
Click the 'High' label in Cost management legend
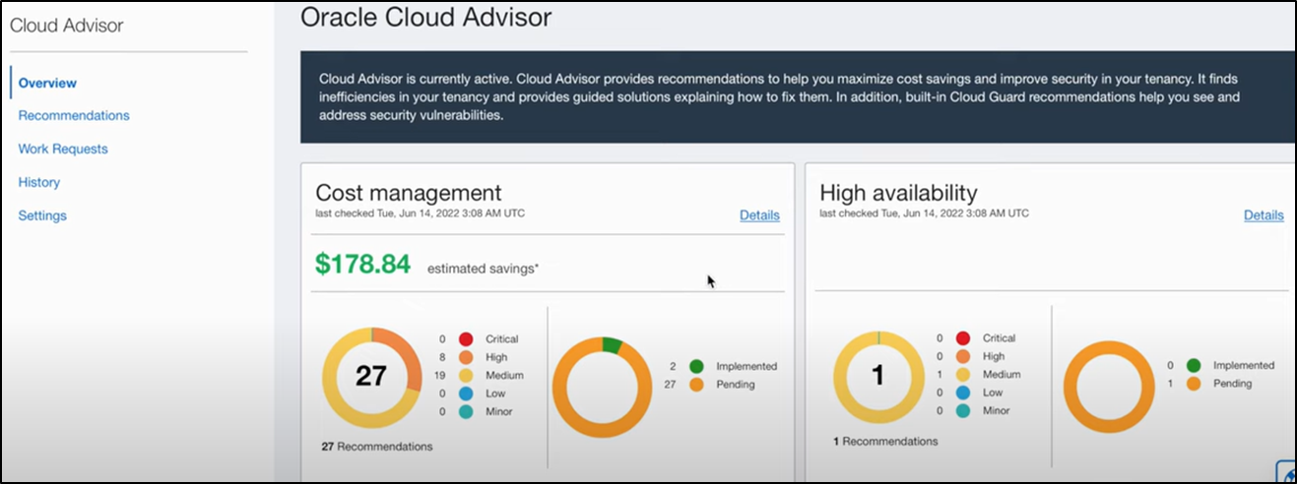pyautogui.click(x=496, y=357)
